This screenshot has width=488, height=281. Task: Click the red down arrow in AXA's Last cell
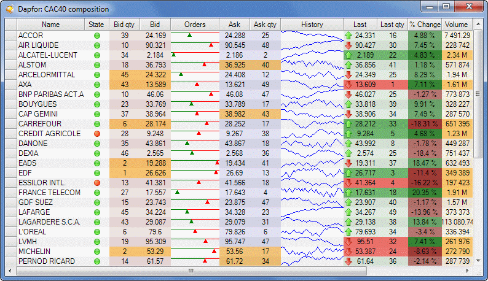pyautogui.click(x=348, y=85)
